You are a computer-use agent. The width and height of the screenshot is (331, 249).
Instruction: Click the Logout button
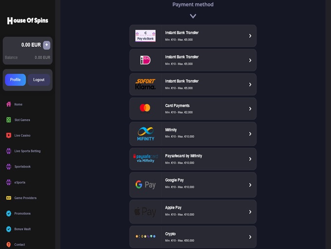pyautogui.click(x=39, y=80)
